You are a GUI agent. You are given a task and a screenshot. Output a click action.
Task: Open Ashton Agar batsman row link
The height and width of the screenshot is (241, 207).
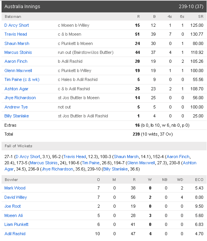click(x=16, y=89)
